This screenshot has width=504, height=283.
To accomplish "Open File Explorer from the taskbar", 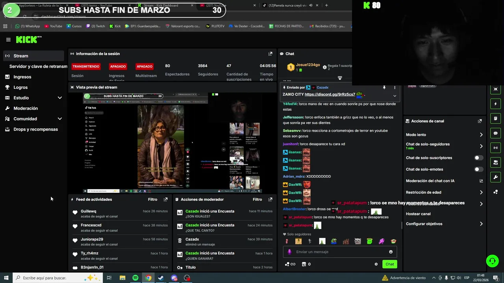I will point(122,278).
